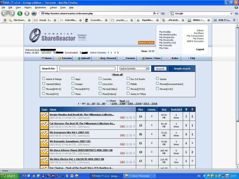Open the 2311 - 2316 results page

(x=150, y=104)
